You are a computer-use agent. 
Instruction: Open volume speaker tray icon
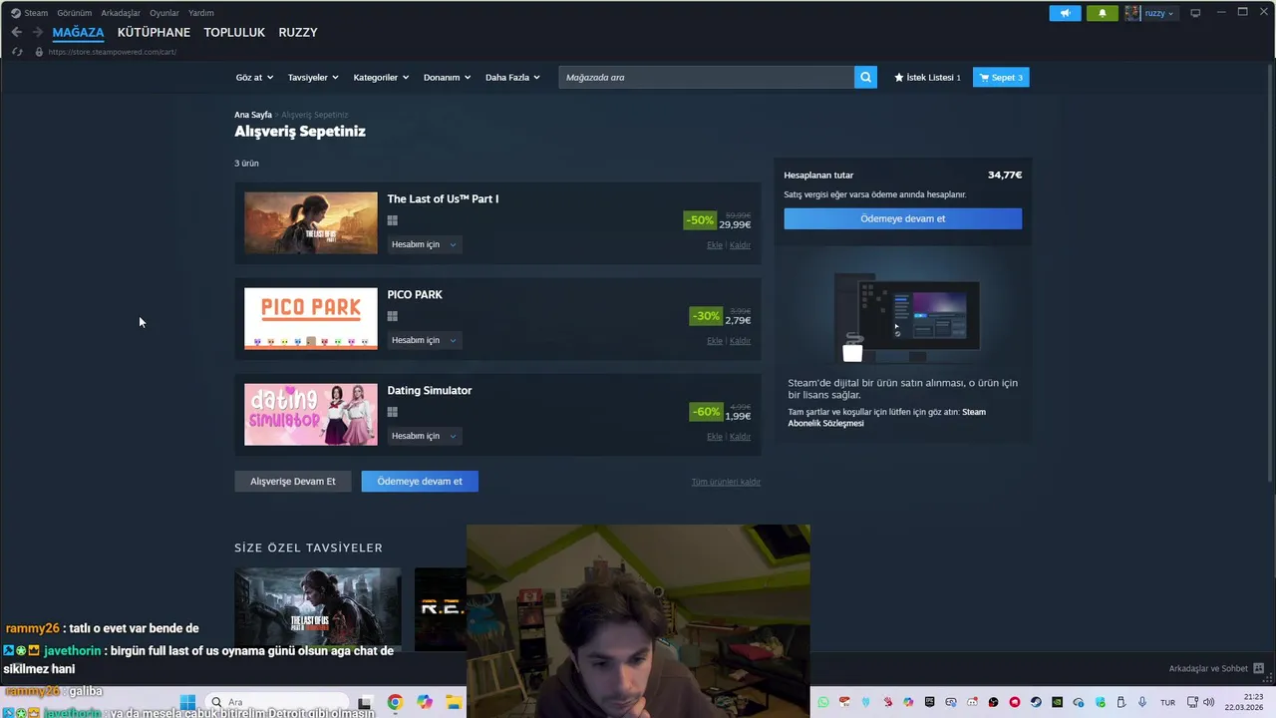(x=1209, y=702)
